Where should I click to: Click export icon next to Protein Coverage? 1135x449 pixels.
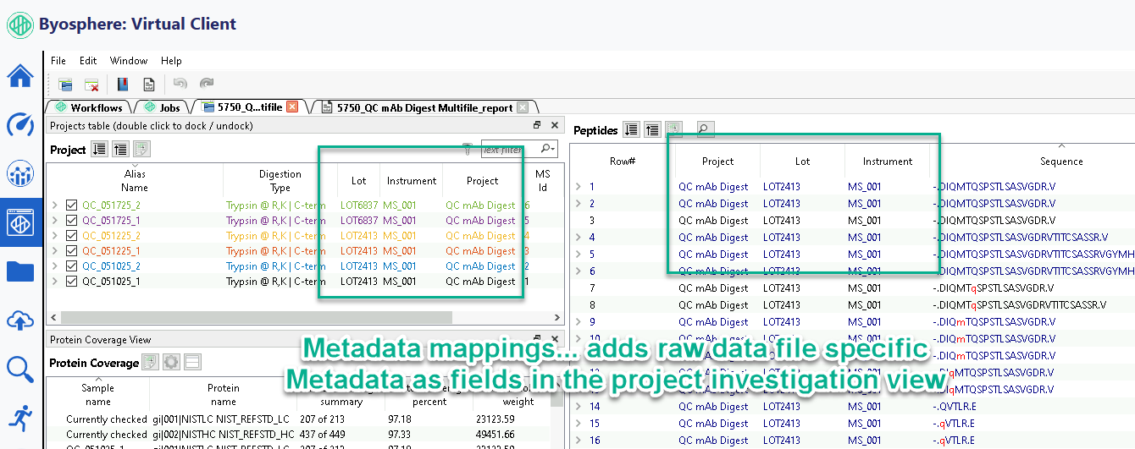click(x=150, y=363)
